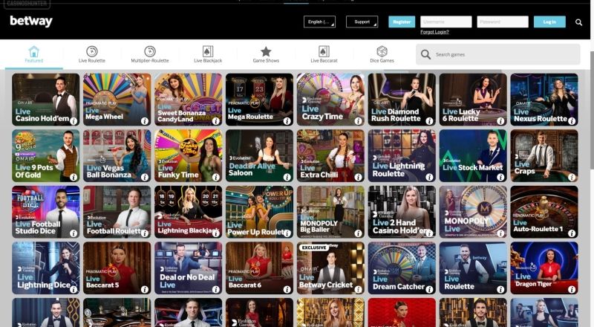594x327 pixels.
Task: Open info icon on Deal or No Deal Live
Action: coord(216,289)
